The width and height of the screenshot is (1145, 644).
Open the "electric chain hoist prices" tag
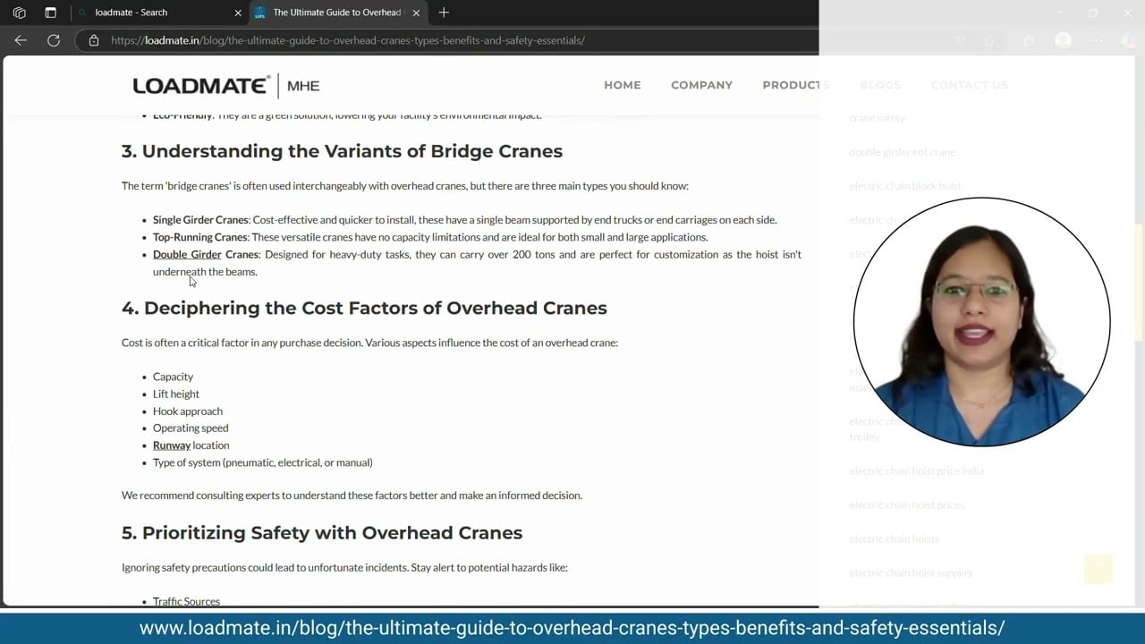click(x=907, y=505)
